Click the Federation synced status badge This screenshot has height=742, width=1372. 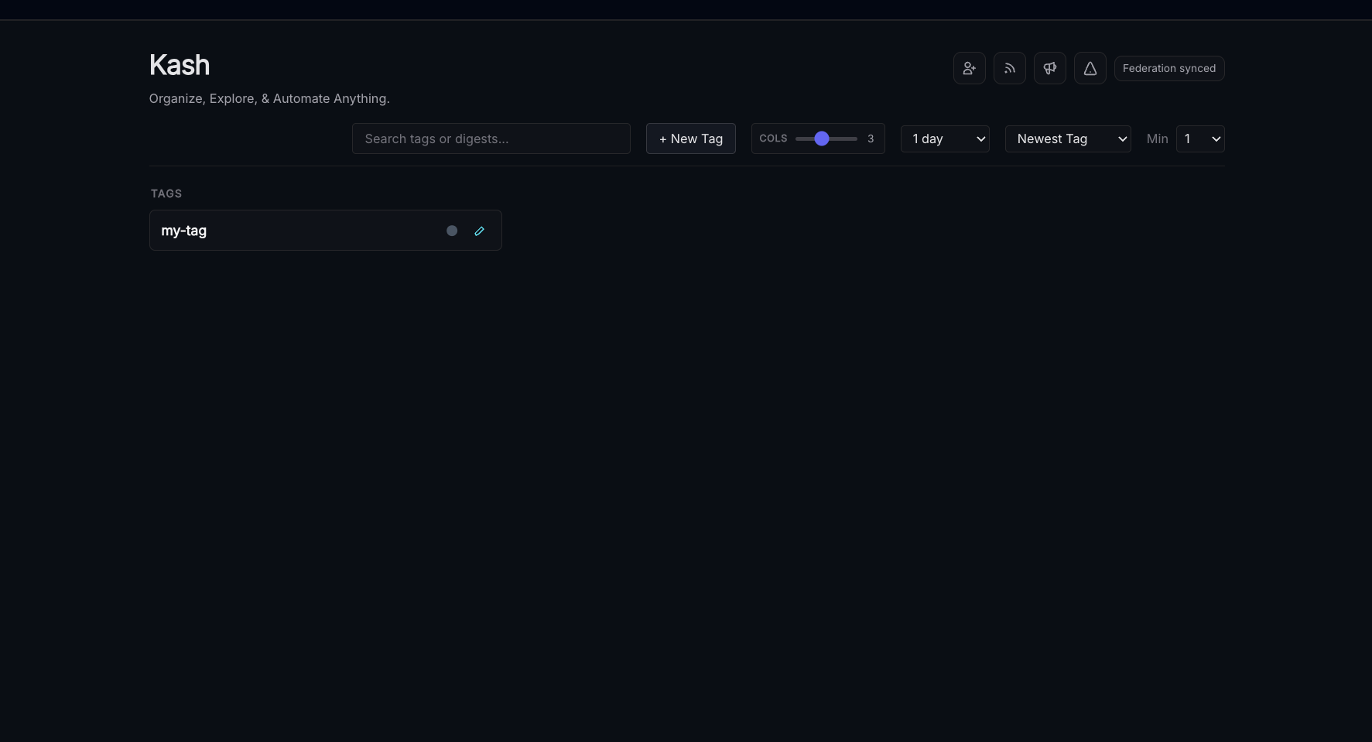[1168, 68]
